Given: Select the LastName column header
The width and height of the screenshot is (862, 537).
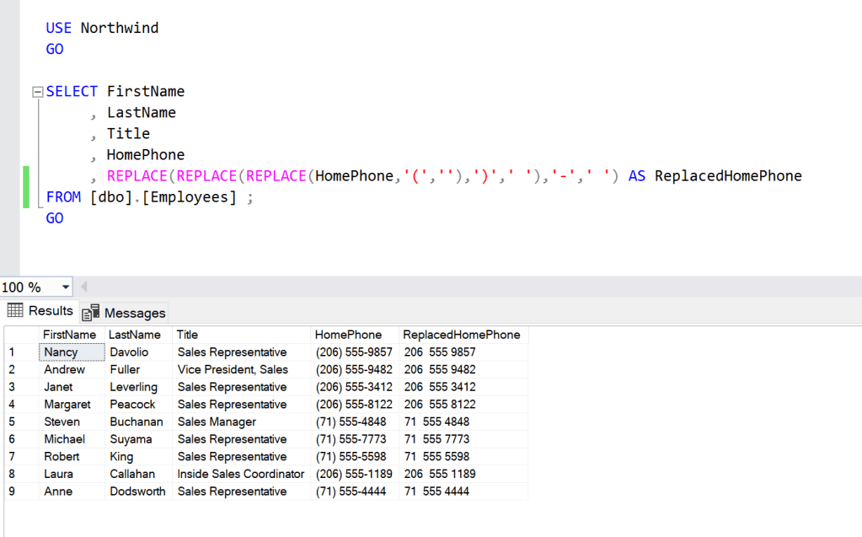Looking at the screenshot, I should 135,335.
